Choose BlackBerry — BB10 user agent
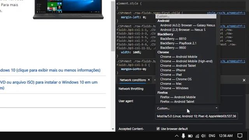 pos(173,39)
